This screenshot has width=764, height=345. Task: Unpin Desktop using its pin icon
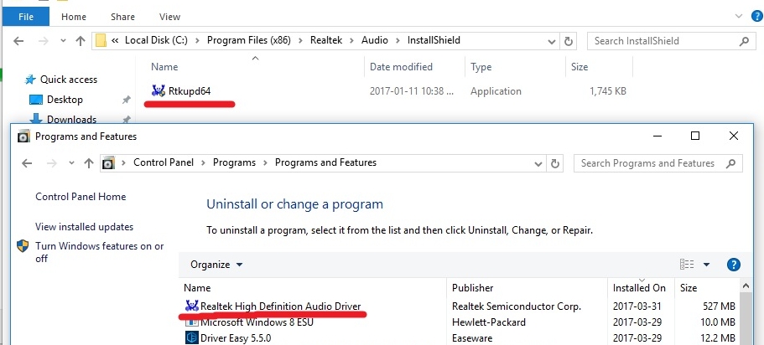(x=126, y=100)
